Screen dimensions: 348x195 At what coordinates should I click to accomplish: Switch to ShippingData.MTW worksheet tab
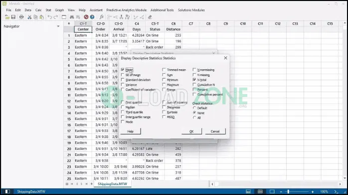(112, 184)
